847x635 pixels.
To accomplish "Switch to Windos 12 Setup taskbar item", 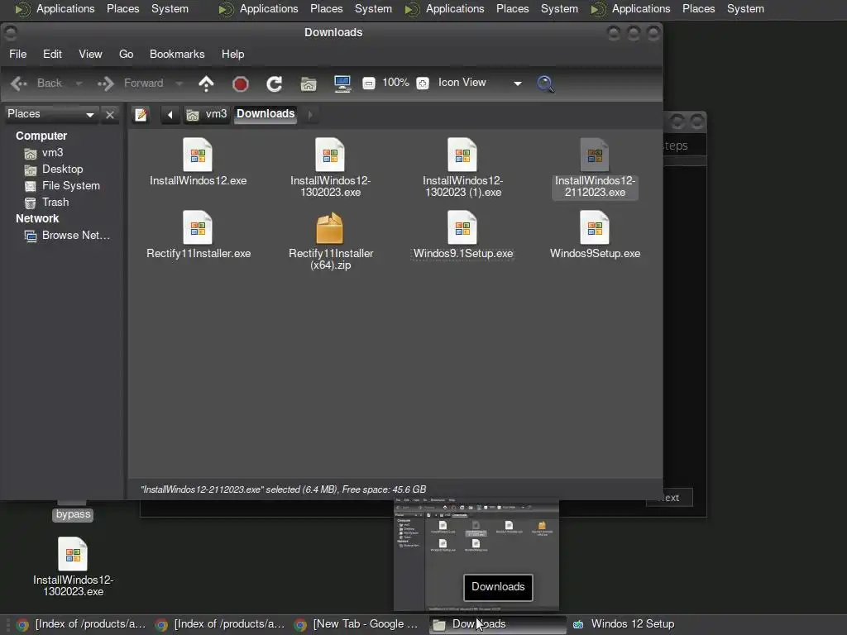I will (624, 624).
